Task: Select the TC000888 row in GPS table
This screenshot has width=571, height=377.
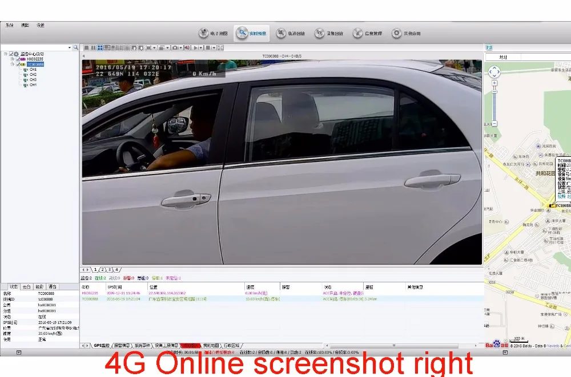Action: coord(282,299)
